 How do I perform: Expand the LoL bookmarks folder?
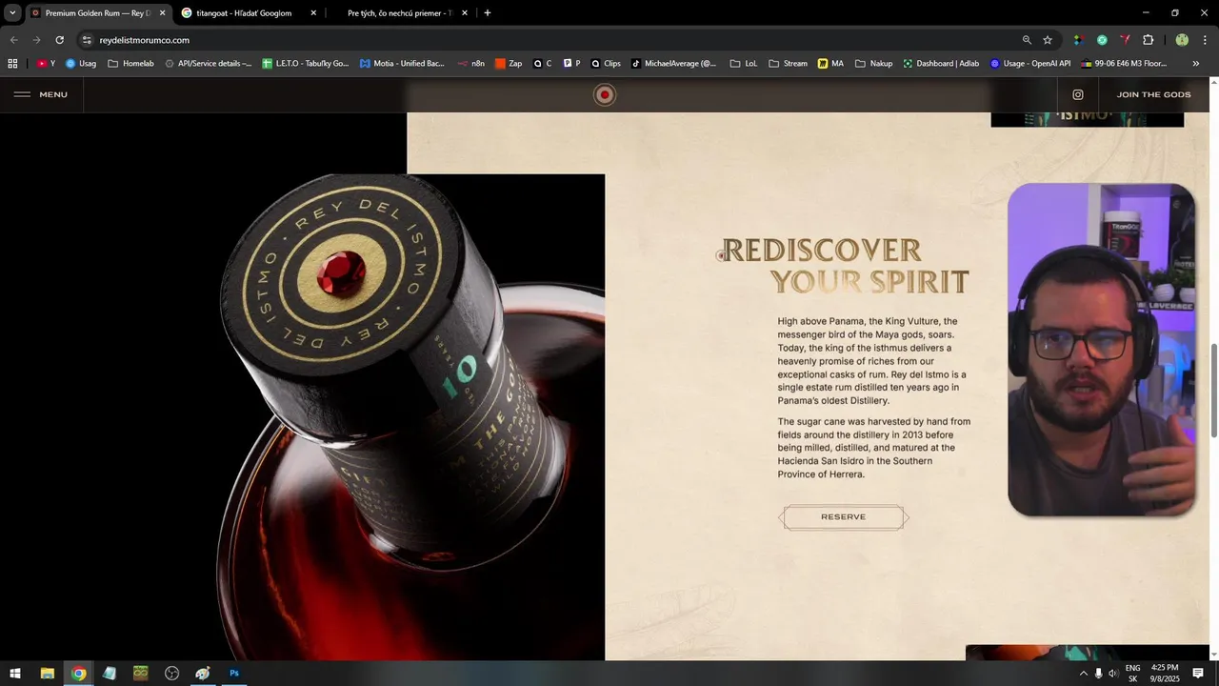(744, 64)
